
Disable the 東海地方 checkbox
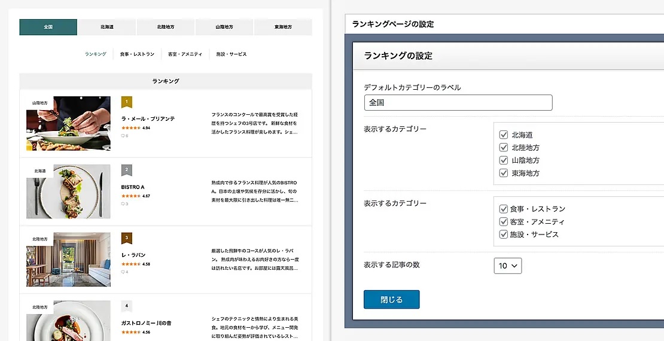point(503,173)
